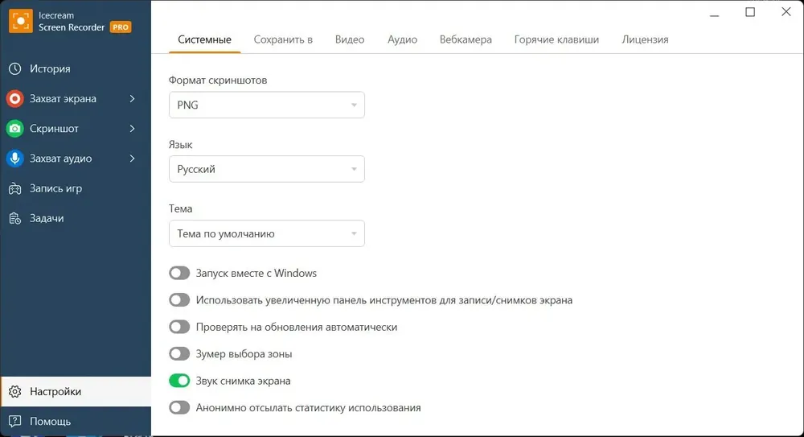Switch to the Видео tab
The image size is (804, 437).
[350, 39]
